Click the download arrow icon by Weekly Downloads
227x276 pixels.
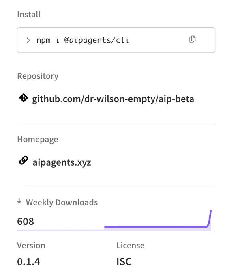(x=19, y=202)
